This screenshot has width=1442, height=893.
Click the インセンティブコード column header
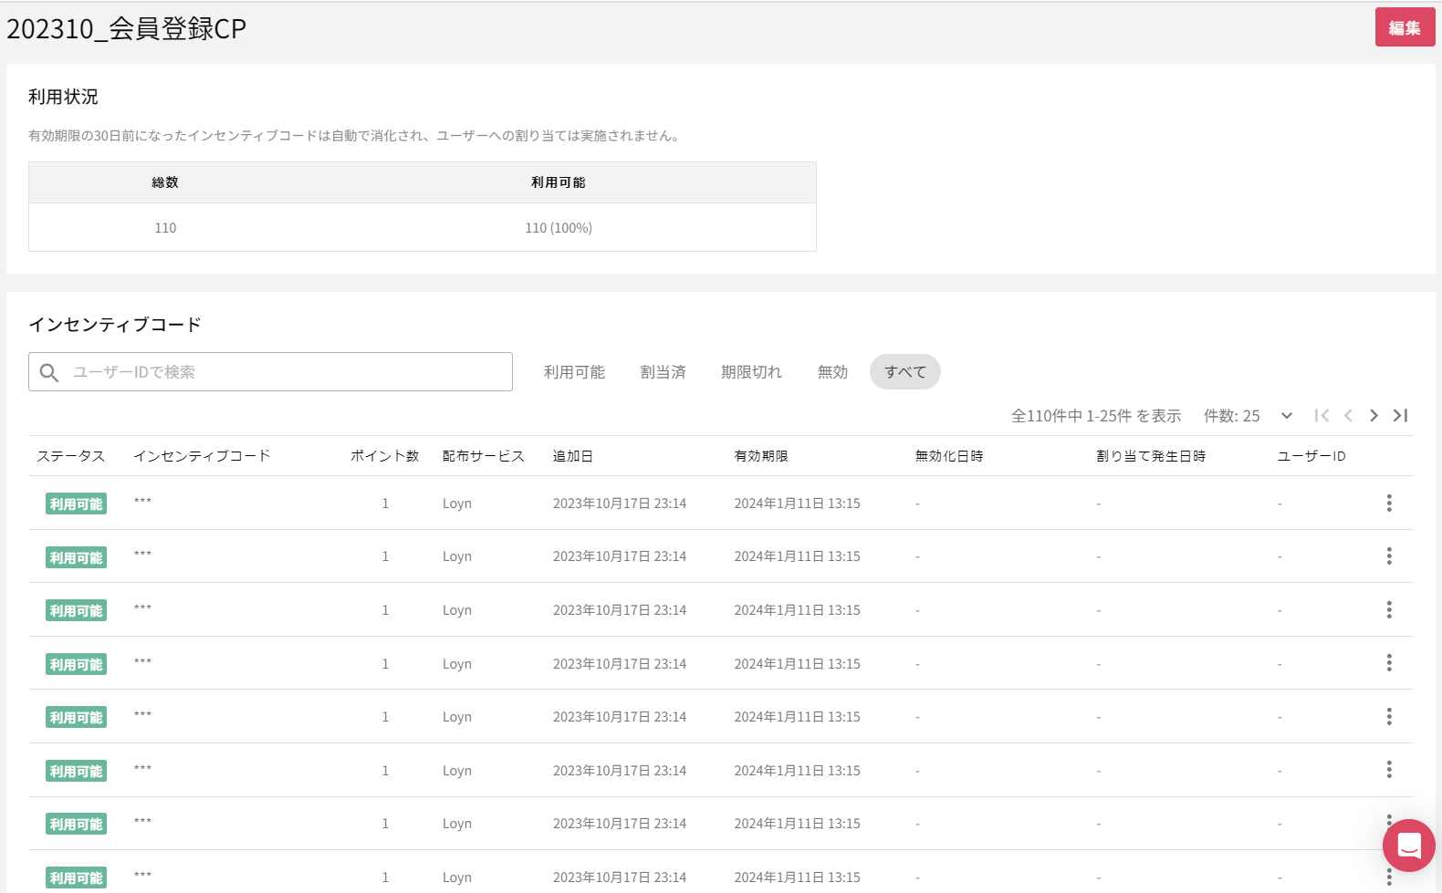(x=202, y=456)
